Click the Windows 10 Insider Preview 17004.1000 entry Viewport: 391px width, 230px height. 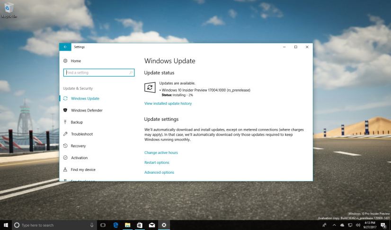pyautogui.click(x=206, y=90)
